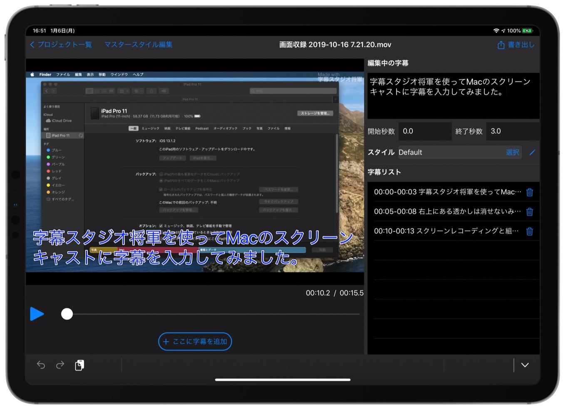Viewport: 566px width, 410px height.
Task: Go back to プロジェクト一覧
Action: [x=61, y=44]
